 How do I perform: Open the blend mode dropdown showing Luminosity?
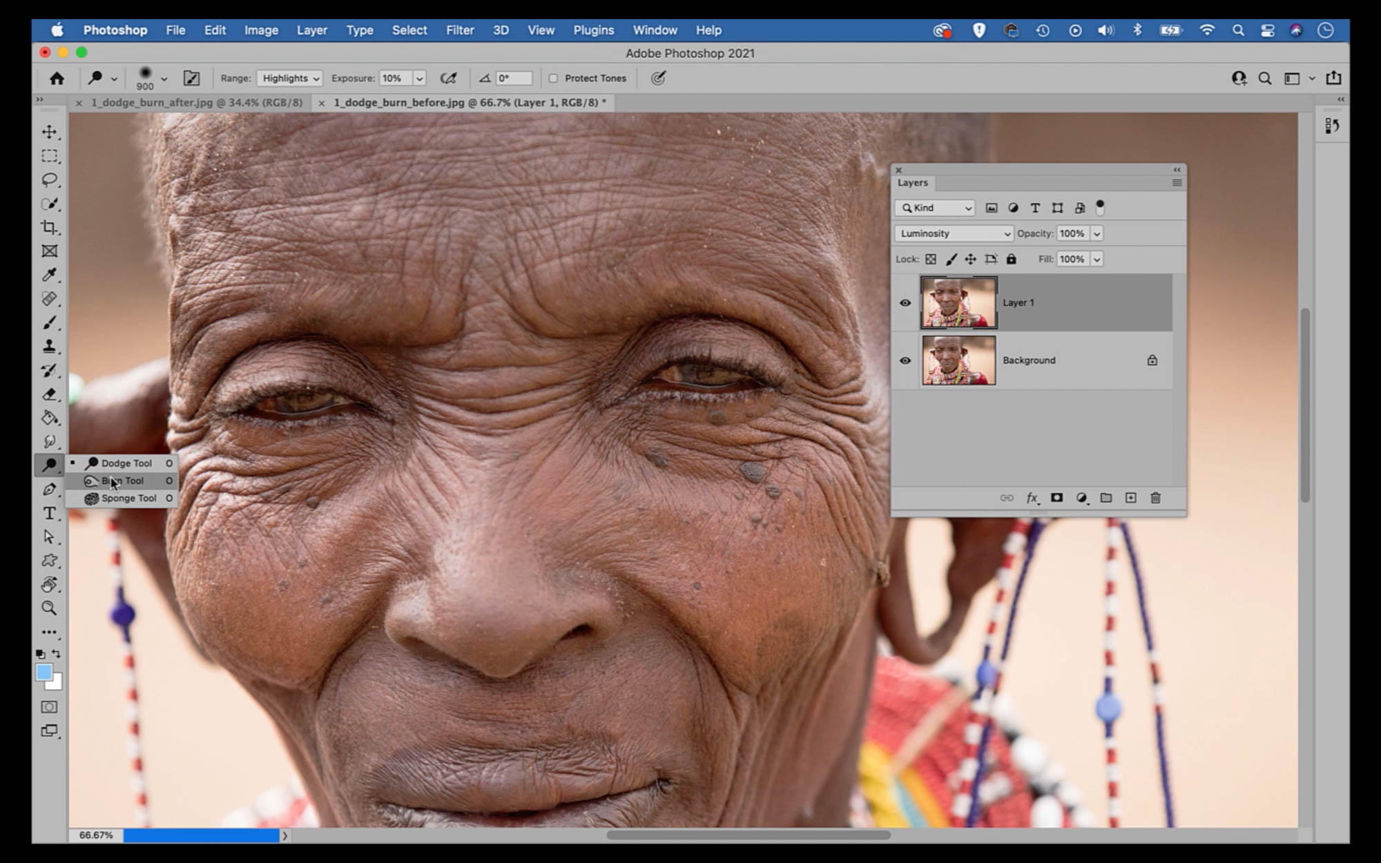click(953, 233)
